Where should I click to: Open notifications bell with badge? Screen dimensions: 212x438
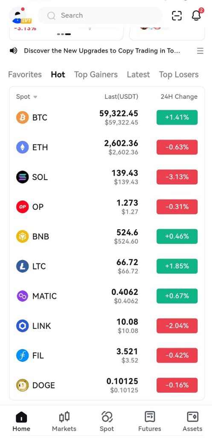(197, 15)
